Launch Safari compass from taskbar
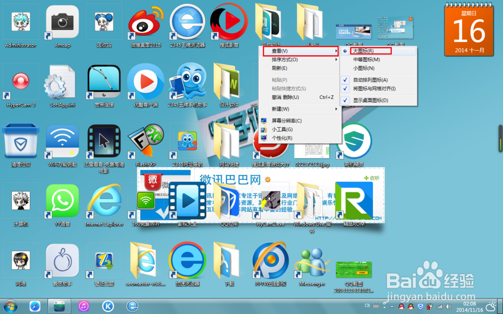This screenshot has height=314, width=503. (35, 306)
